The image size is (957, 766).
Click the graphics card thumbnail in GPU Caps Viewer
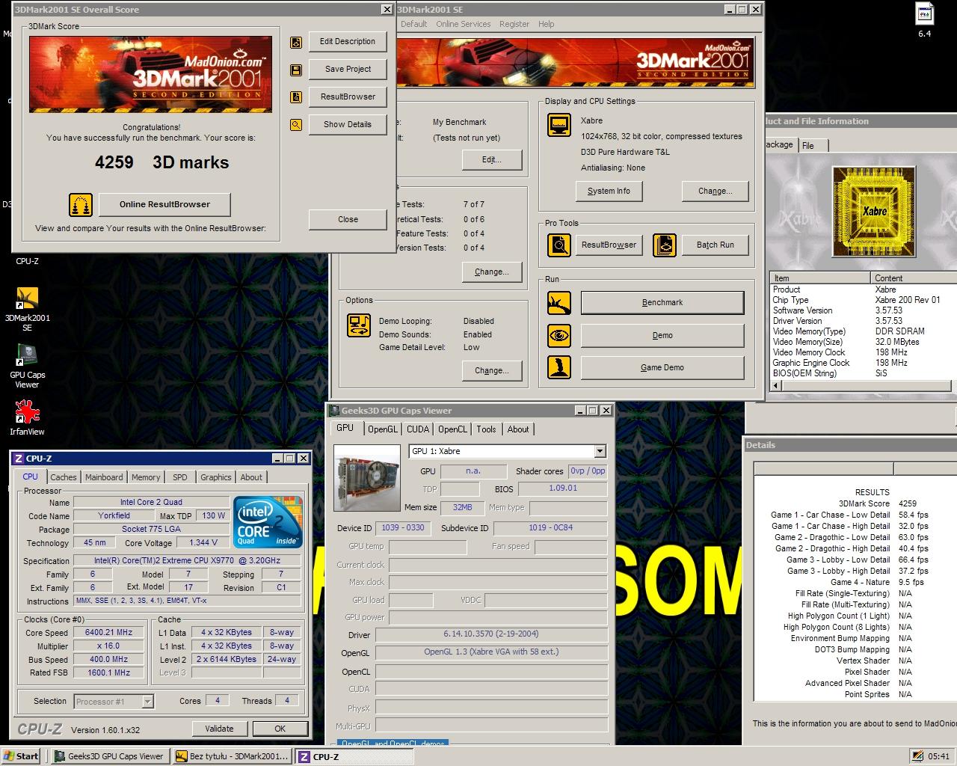(x=367, y=479)
